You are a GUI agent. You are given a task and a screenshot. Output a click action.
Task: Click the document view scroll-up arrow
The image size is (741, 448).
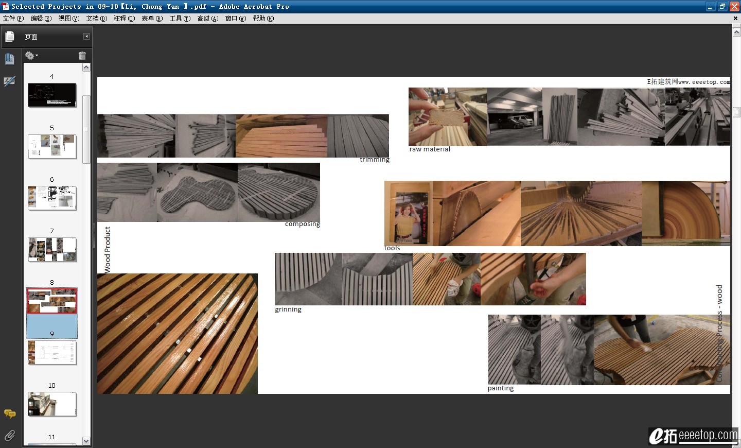click(x=736, y=32)
